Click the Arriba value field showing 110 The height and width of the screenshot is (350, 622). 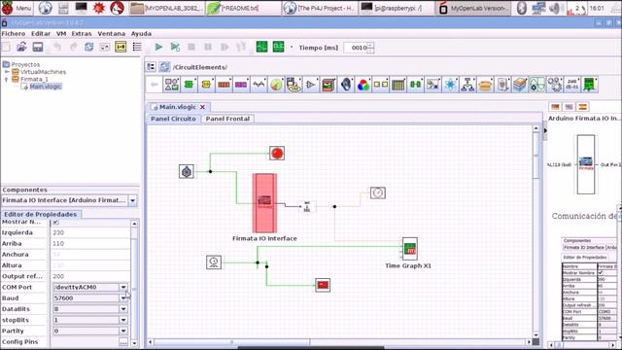[x=90, y=243]
